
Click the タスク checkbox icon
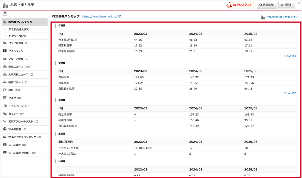(x=5, y=98)
